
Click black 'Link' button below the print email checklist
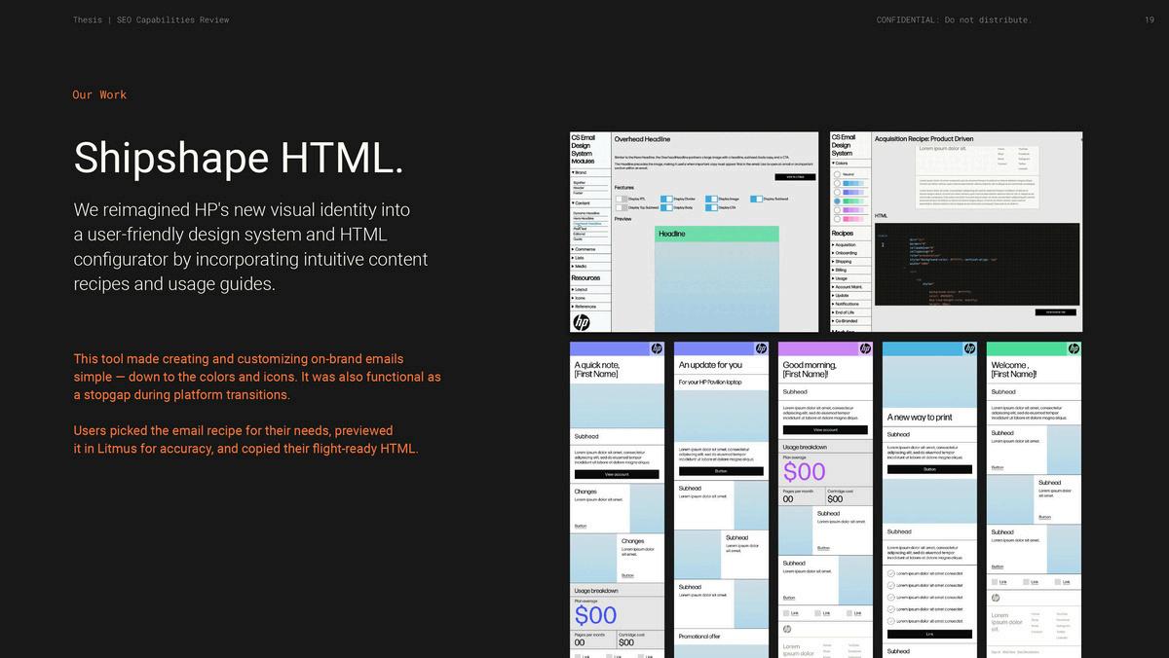click(929, 634)
